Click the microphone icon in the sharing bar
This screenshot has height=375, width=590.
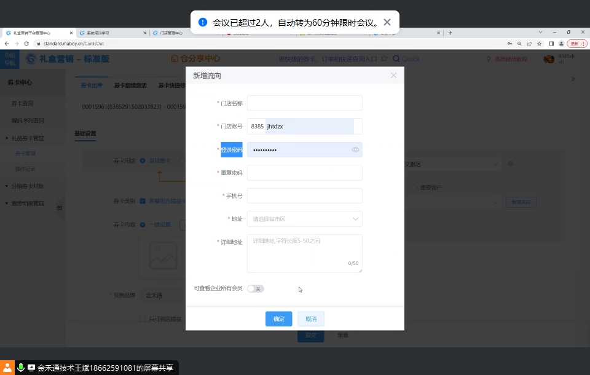point(20,368)
